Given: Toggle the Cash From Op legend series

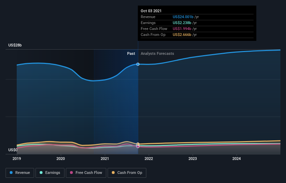Looking at the screenshot, I should click(x=127, y=173).
